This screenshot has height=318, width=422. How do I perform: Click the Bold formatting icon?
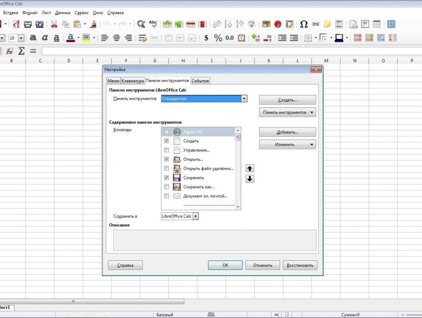[33, 38]
